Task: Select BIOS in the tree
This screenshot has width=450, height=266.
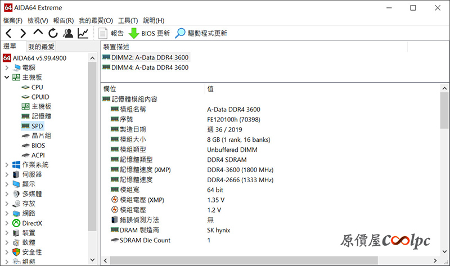Action: tap(38, 146)
